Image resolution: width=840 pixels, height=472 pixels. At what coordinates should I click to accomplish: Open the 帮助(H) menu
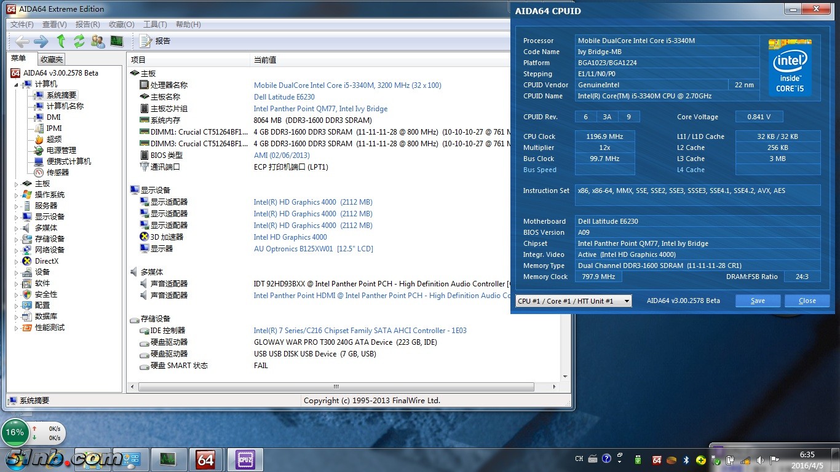tap(188, 25)
